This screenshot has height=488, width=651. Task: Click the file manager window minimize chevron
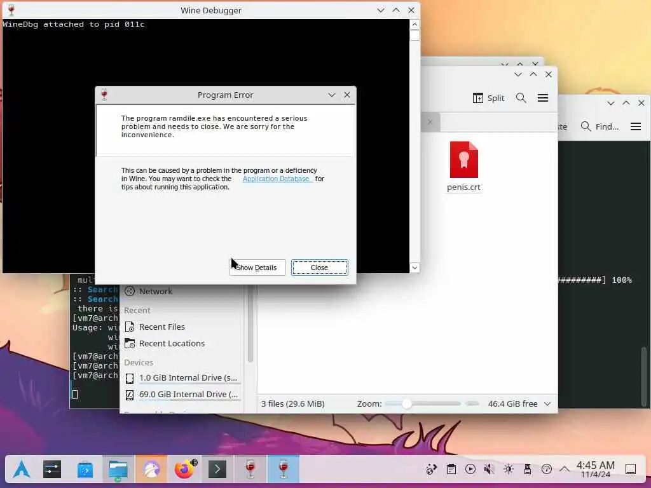click(x=517, y=75)
